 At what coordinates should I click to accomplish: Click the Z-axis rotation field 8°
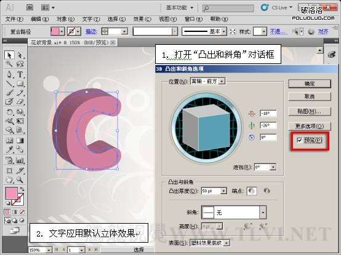point(268,138)
